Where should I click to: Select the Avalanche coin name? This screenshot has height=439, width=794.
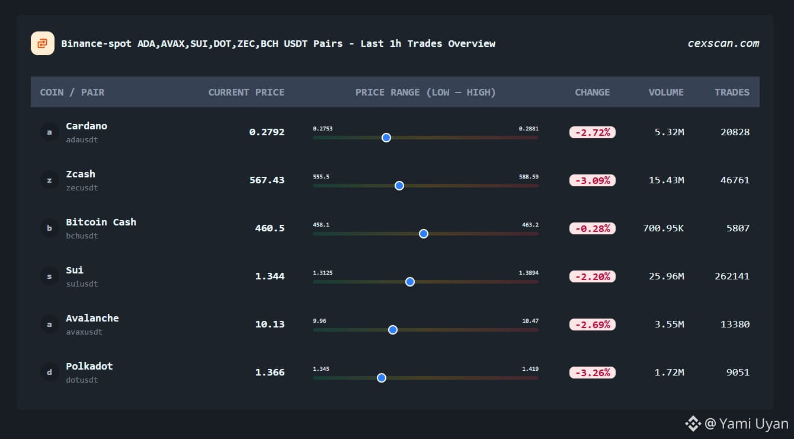click(92, 318)
